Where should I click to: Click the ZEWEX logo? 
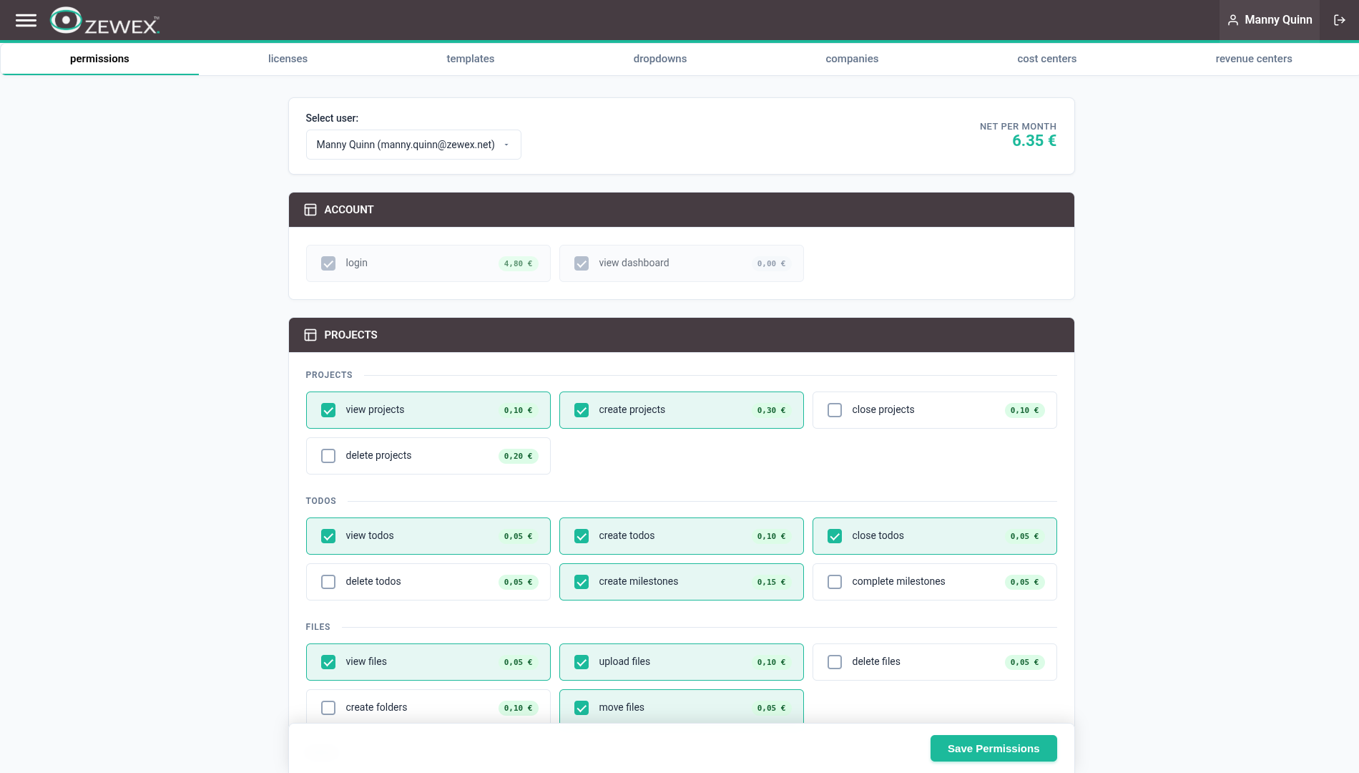tap(105, 21)
